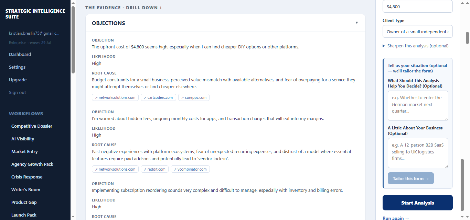The height and width of the screenshot is (220, 470).
Task: Click the sidebar scrollbar down arrow
Action: [73, 217]
